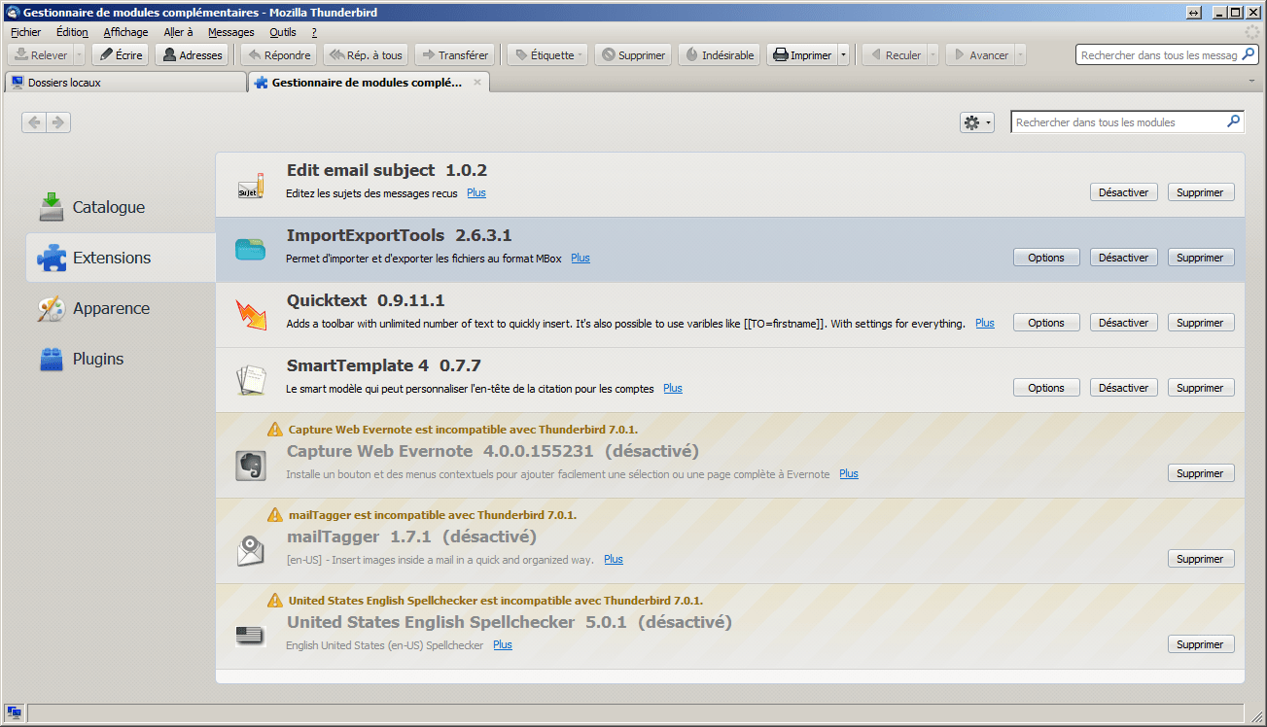This screenshot has height=727, width=1267.
Task: Remove Capture Web Evernote with Supprimer
Action: click(1201, 473)
